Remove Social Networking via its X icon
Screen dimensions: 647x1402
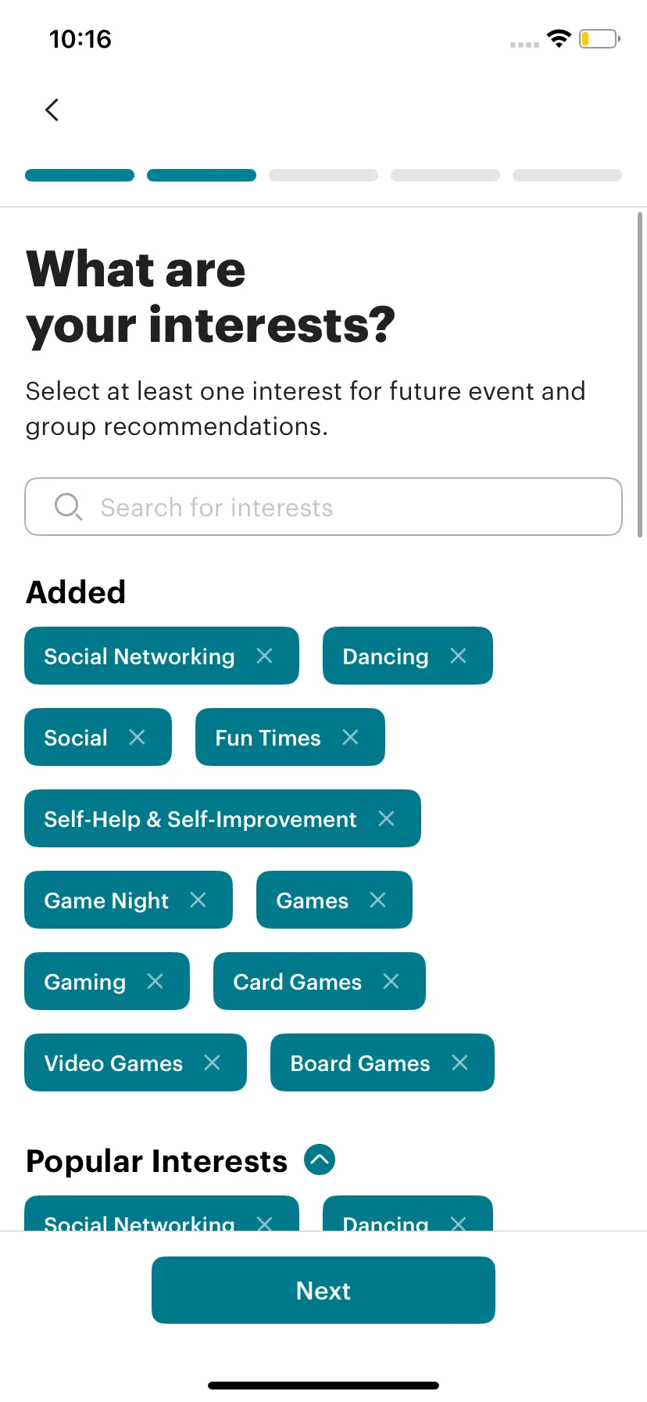(265, 656)
